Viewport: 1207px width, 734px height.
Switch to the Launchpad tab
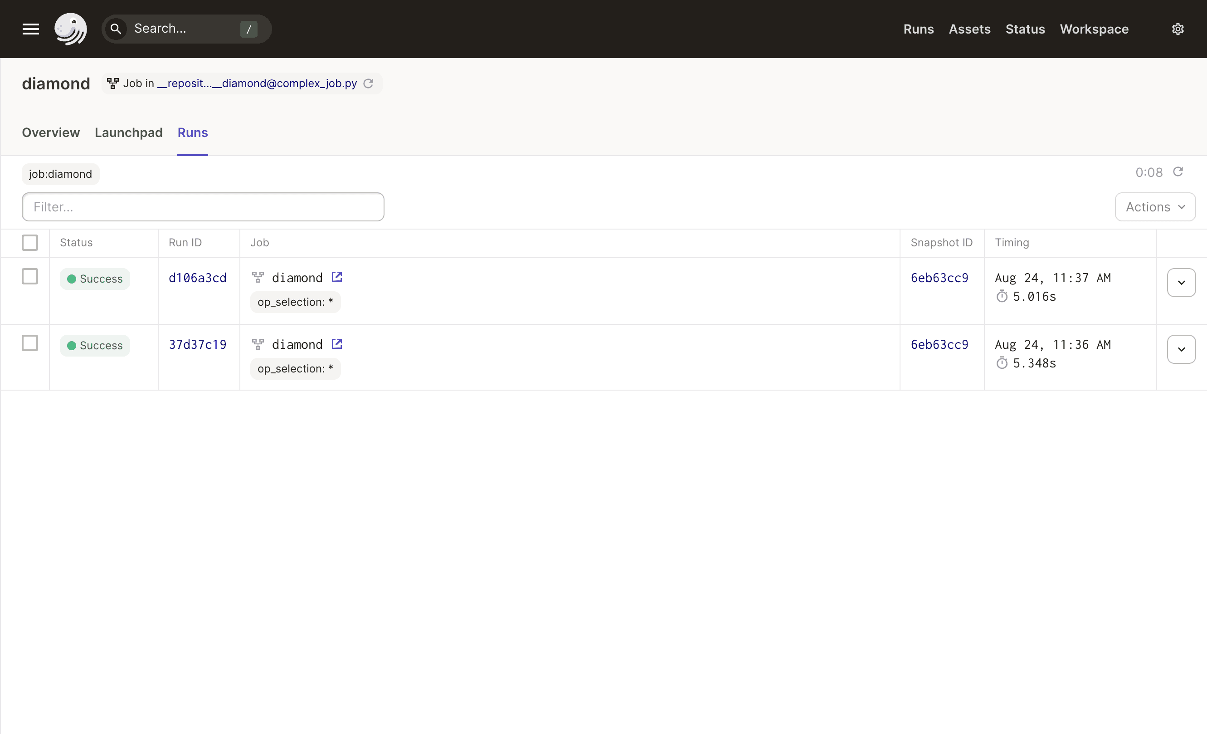click(128, 133)
